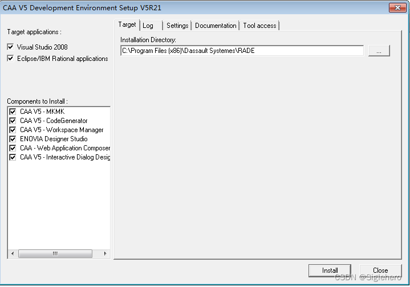Click the Close button at bottom
This screenshot has height=287, width=410.
click(380, 270)
